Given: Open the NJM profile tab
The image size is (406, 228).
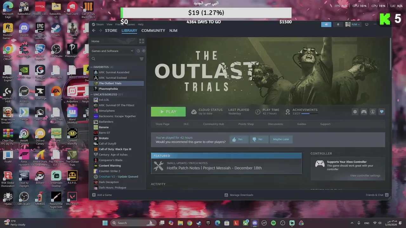Looking at the screenshot, I should point(173,30).
